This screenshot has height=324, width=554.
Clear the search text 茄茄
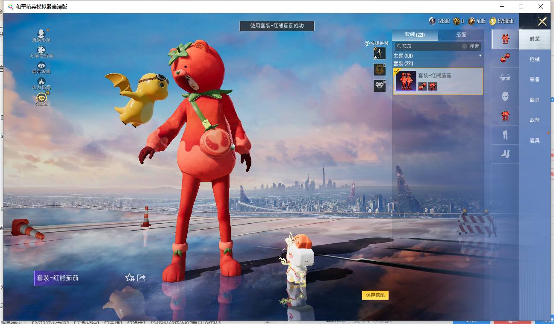[464, 46]
